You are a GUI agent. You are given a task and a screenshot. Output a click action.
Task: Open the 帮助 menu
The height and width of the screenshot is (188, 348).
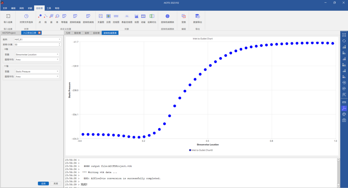point(57,8)
